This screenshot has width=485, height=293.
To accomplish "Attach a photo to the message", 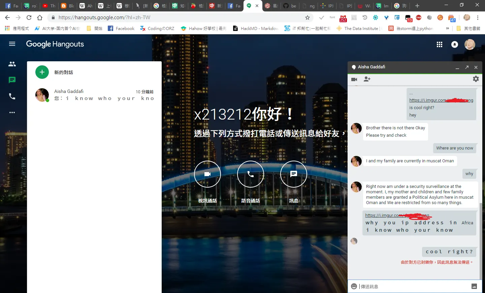I will (474, 287).
